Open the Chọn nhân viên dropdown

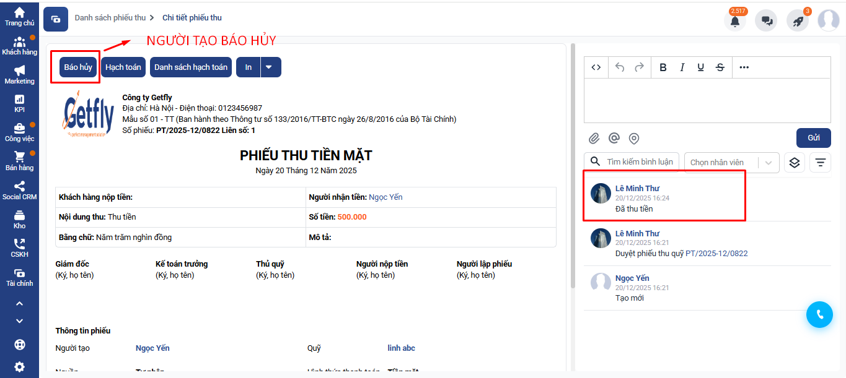click(x=732, y=163)
